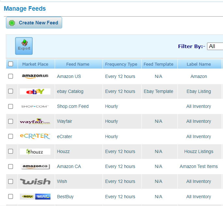This screenshot has height=206, width=223.
Task: Click the eCrater marketplace logo
Action: 35,136
